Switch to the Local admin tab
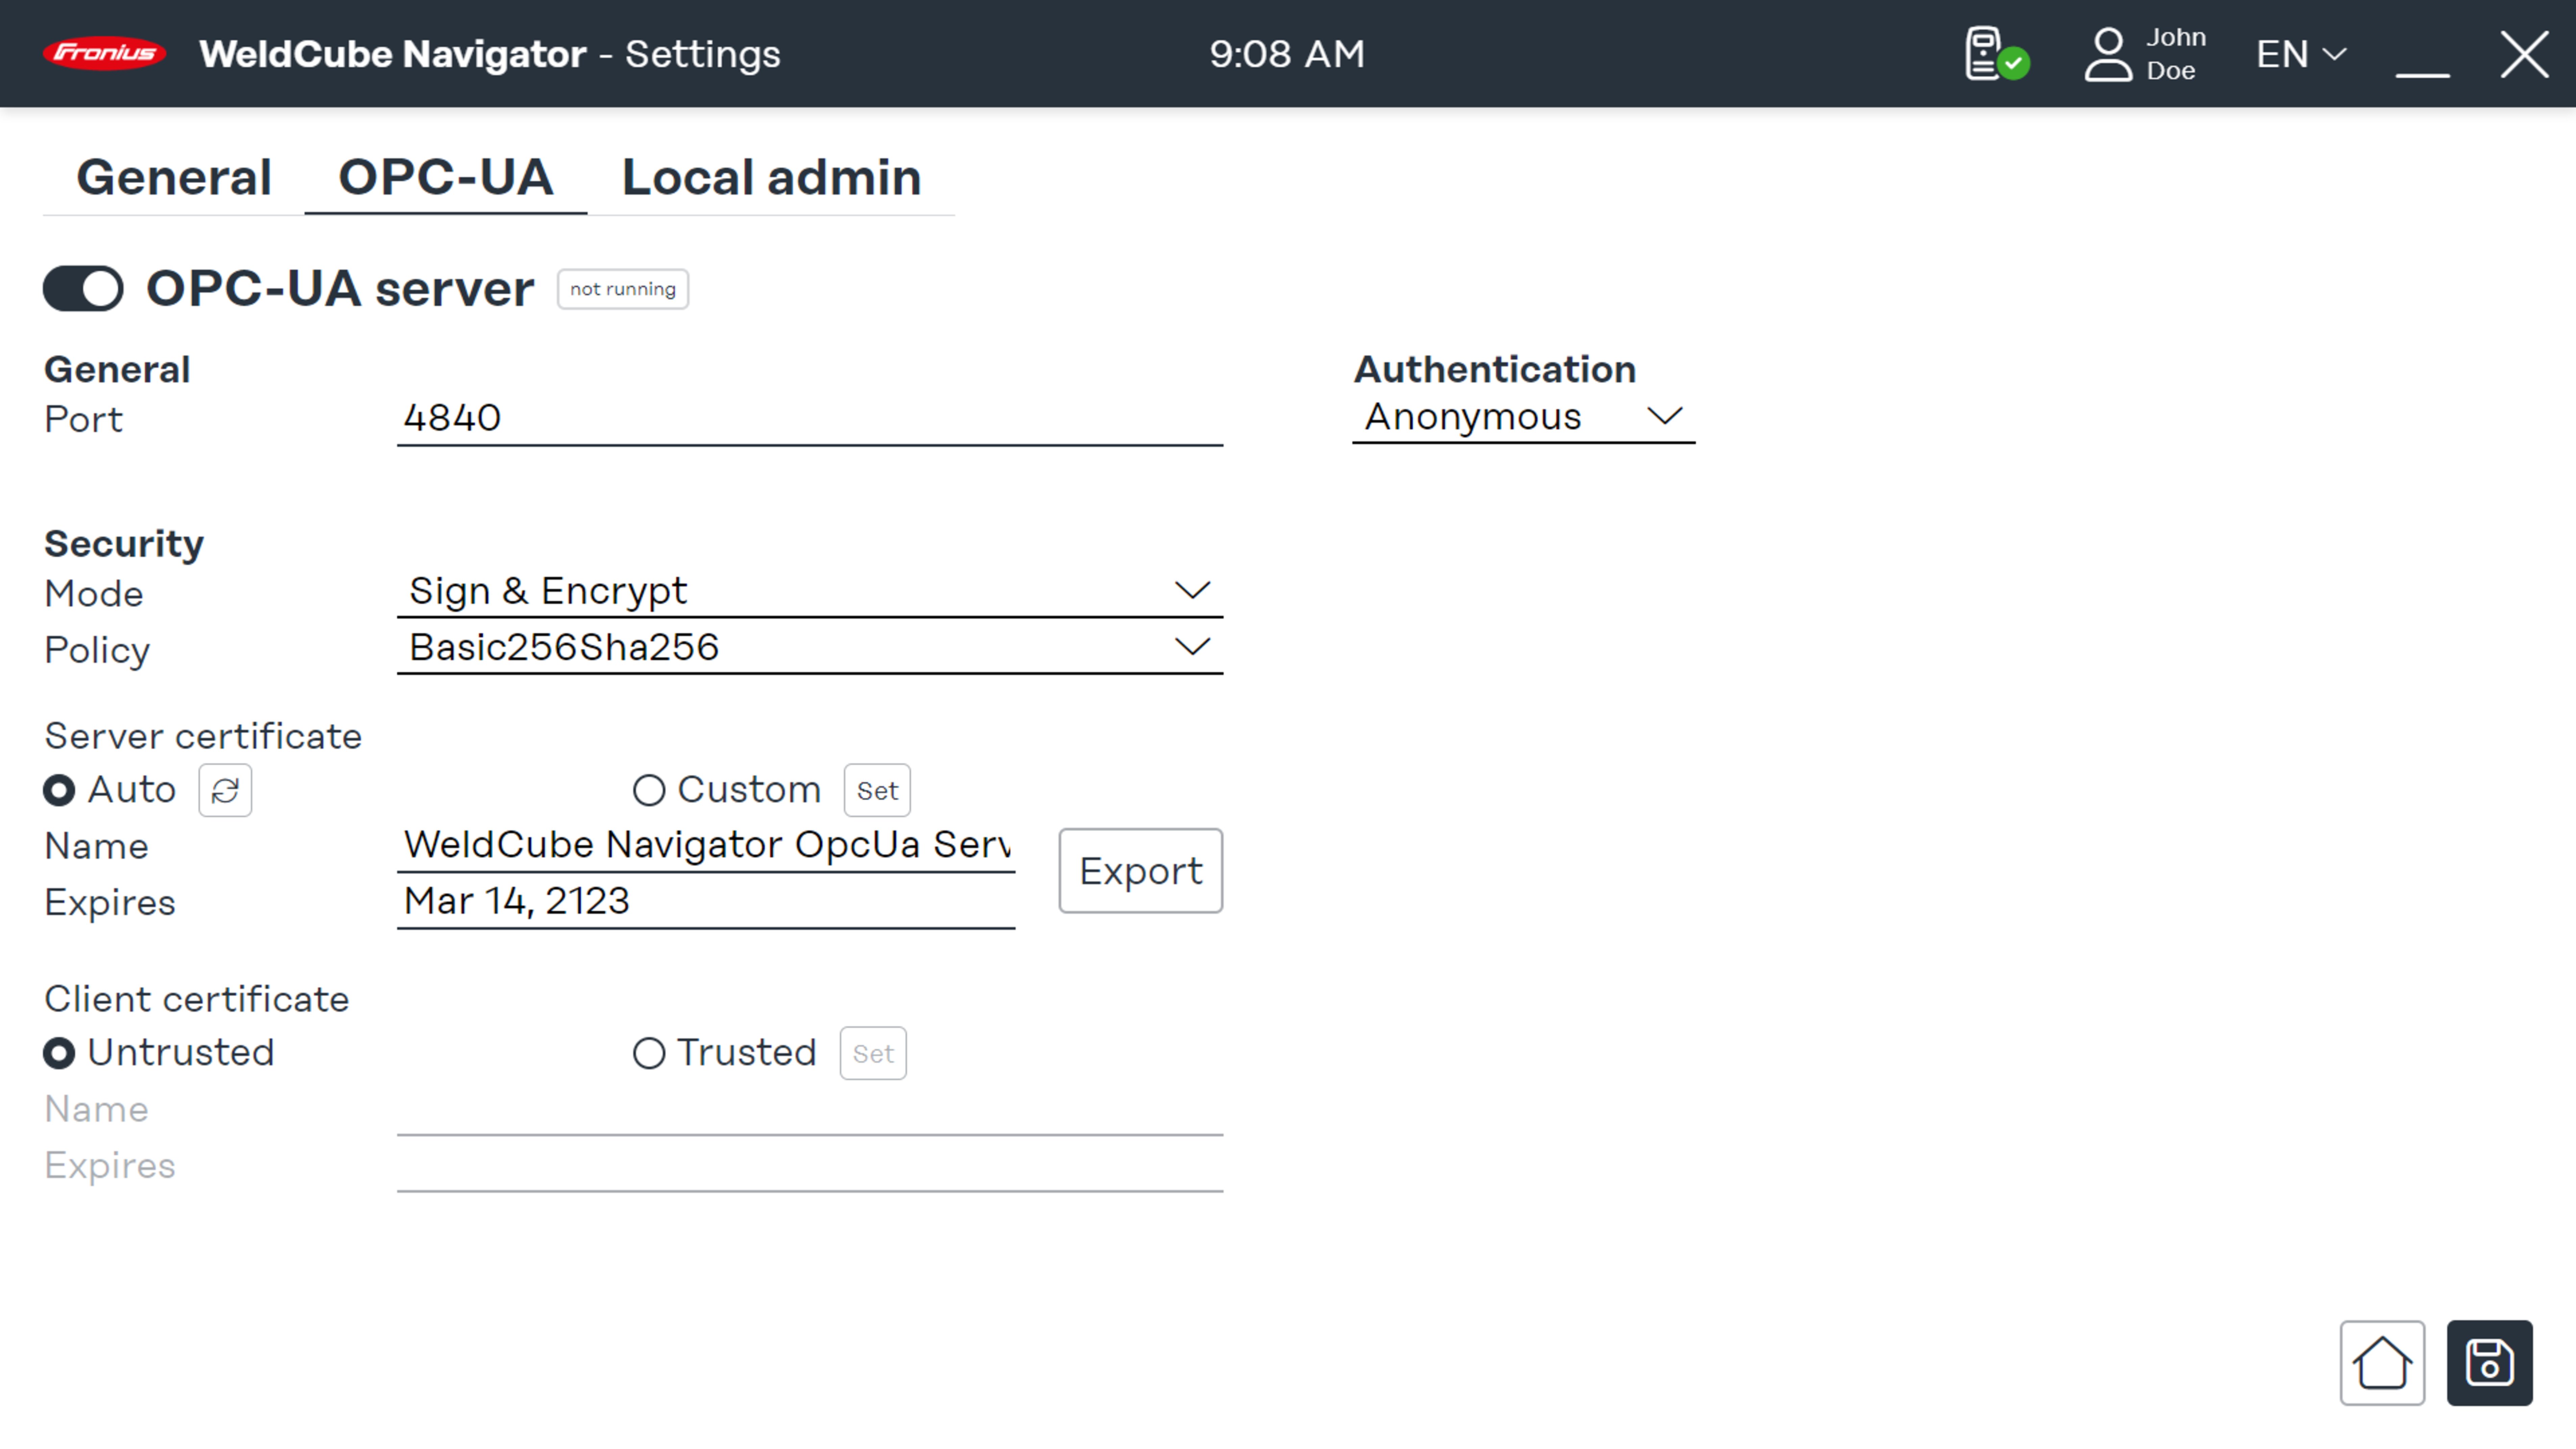The width and height of the screenshot is (2576, 1449). point(771,178)
